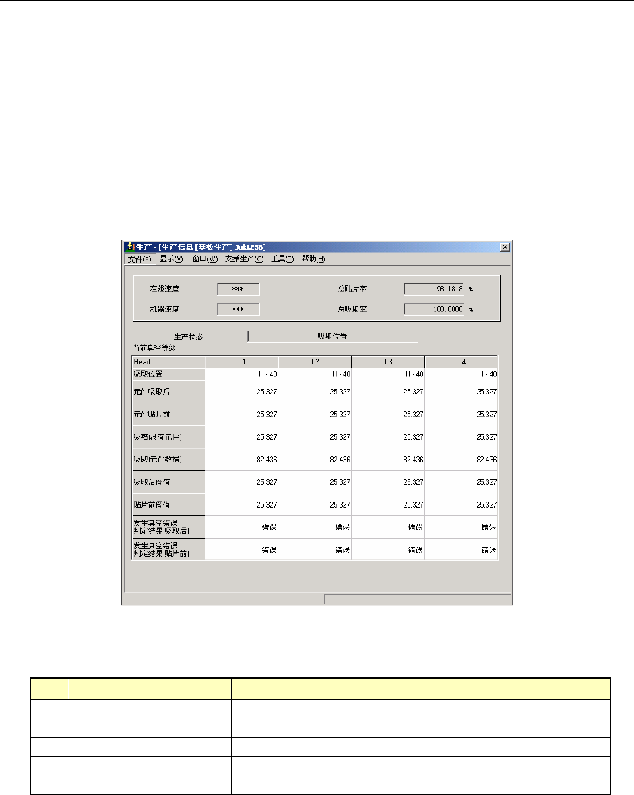Click the 生产状态 field showing 吸取位置
Viewport: 634px width, 795px height.
332,336
